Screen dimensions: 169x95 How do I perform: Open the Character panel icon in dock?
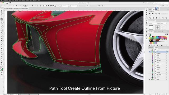tap(147, 12)
